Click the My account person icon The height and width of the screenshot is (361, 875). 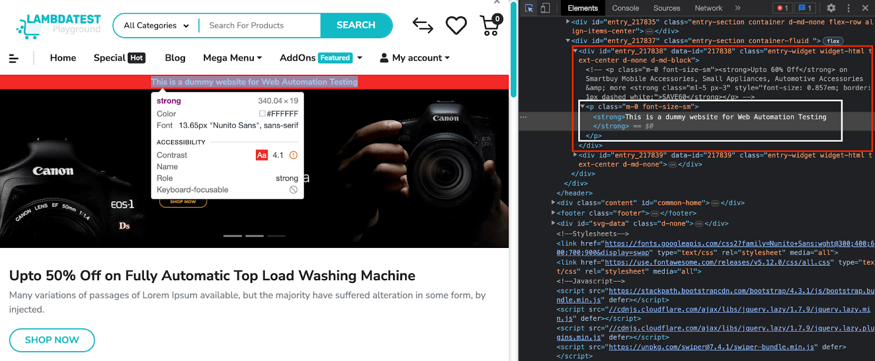click(x=384, y=58)
